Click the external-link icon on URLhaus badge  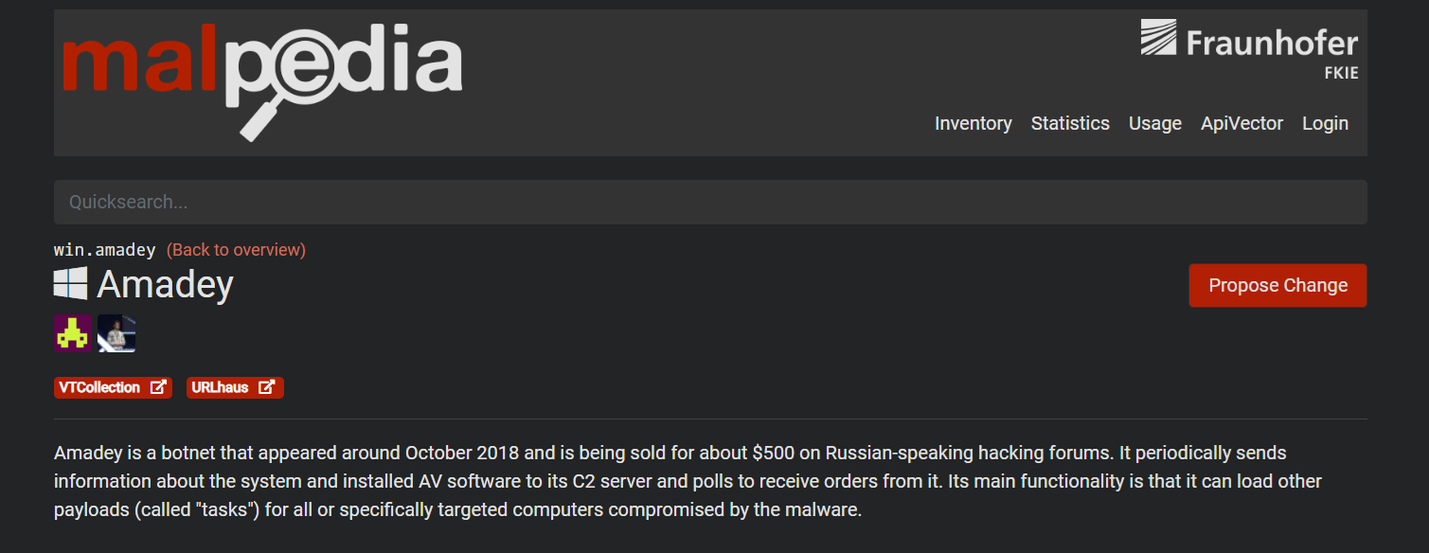pyautogui.click(x=268, y=387)
